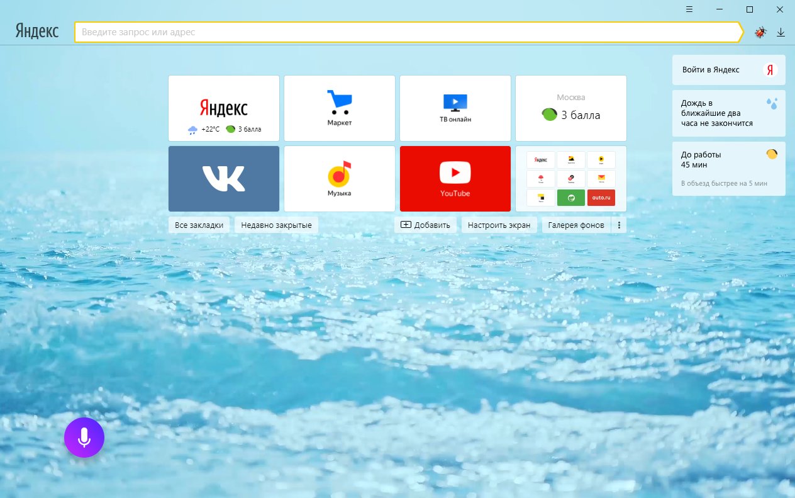Screen dimensions: 795x498
Task: Open the ТВ онлайн tile
Action: pyautogui.click(x=455, y=108)
